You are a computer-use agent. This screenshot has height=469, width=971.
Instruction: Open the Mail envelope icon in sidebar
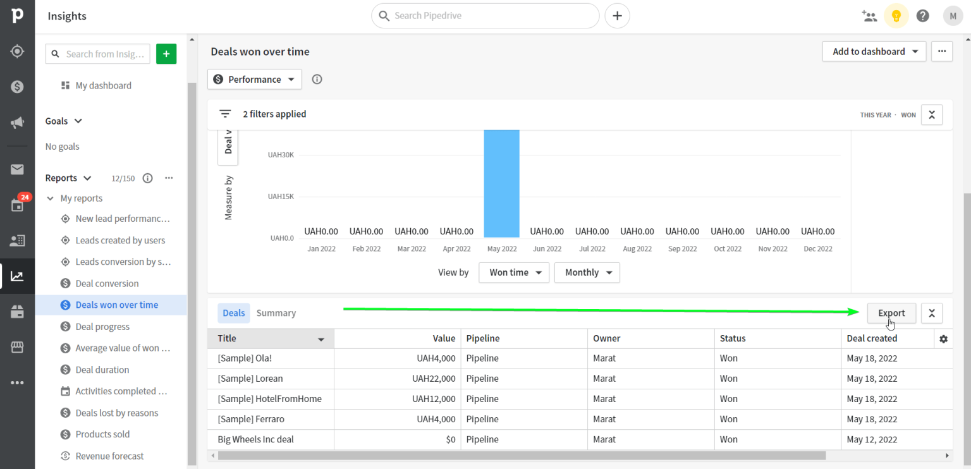click(17, 169)
